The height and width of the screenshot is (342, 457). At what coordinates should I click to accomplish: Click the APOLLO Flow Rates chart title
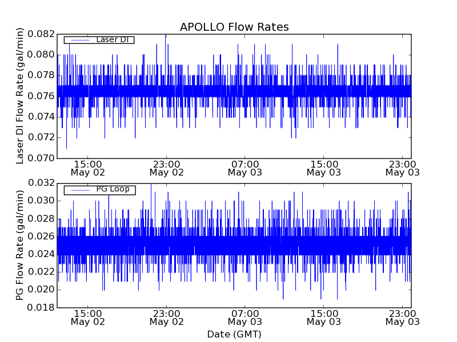click(234, 27)
